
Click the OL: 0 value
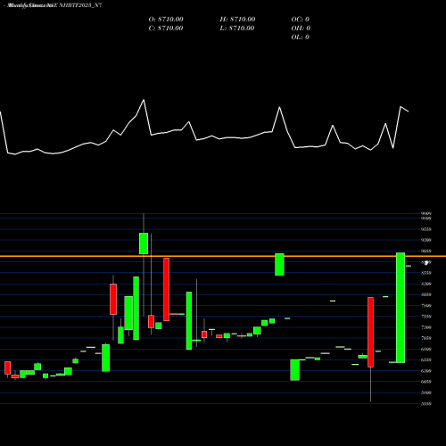point(301,37)
